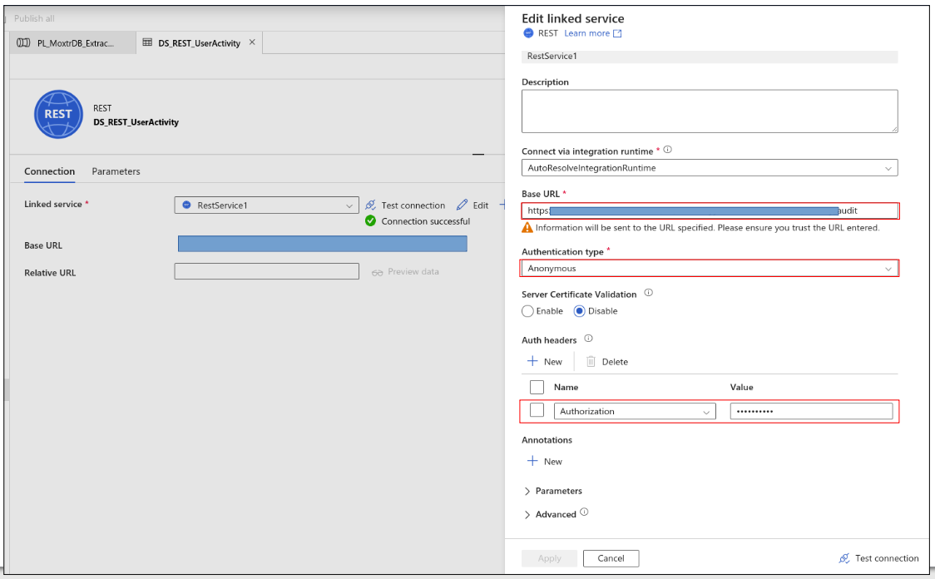
Task: Click the Test connection icon at panel bottom
Action: (x=844, y=558)
